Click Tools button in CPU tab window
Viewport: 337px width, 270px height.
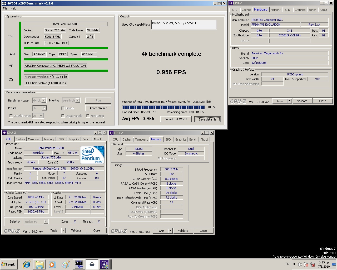[54, 230]
